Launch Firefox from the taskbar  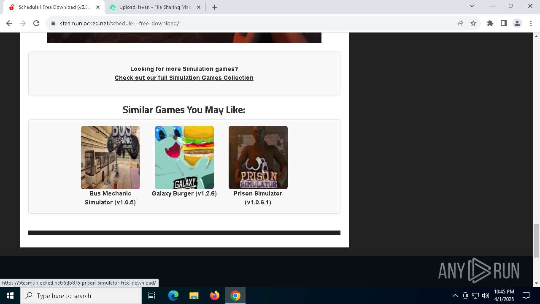(x=215, y=296)
